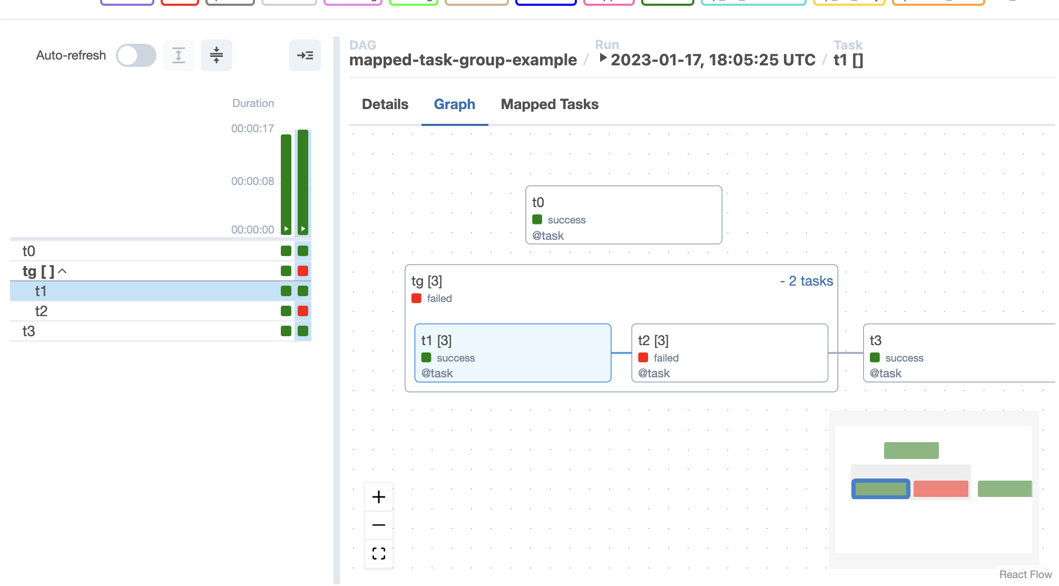Zoom out of the graph
The height and width of the screenshot is (586, 1059).
click(379, 525)
